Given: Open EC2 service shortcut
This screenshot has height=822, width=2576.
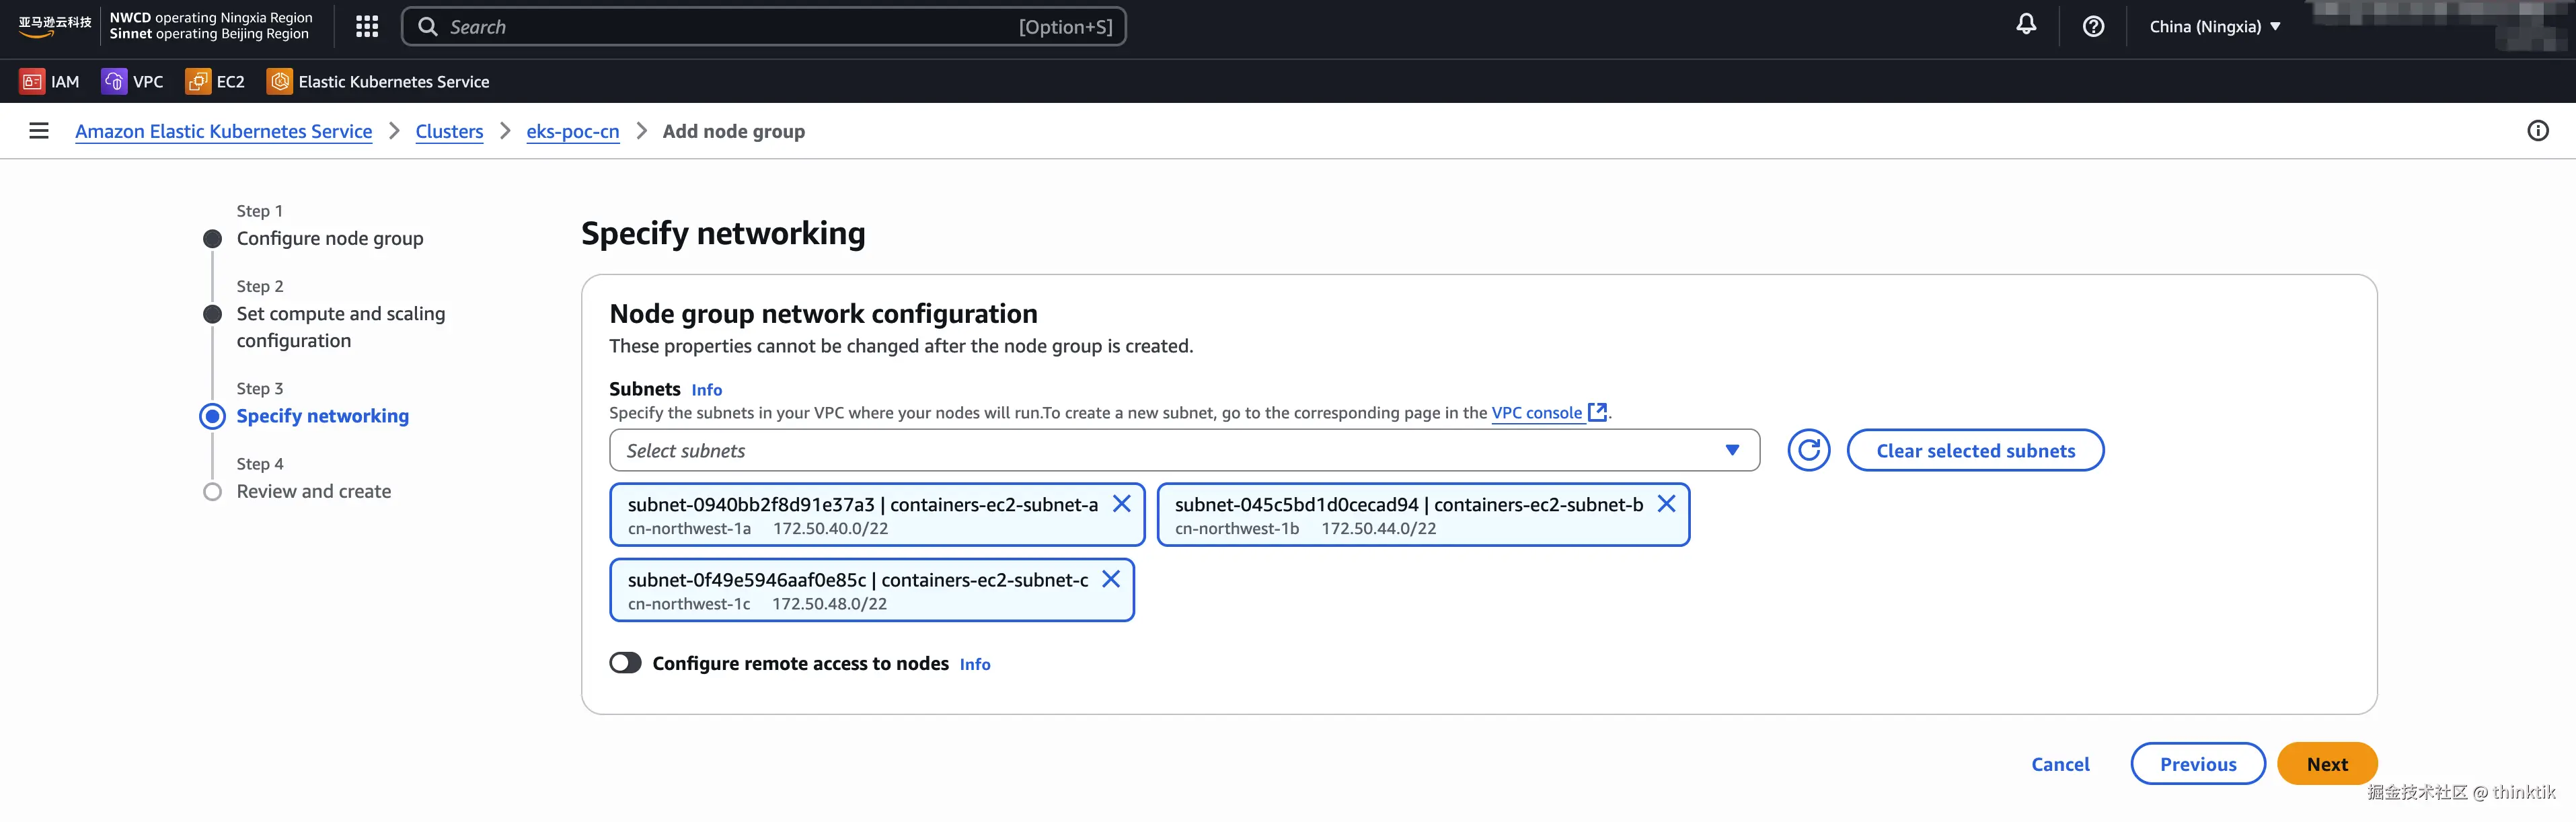Looking at the screenshot, I should (216, 82).
